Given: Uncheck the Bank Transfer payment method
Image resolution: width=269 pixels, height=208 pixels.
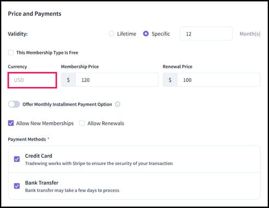Looking at the screenshot, I should pyautogui.click(x=17, y=186).
